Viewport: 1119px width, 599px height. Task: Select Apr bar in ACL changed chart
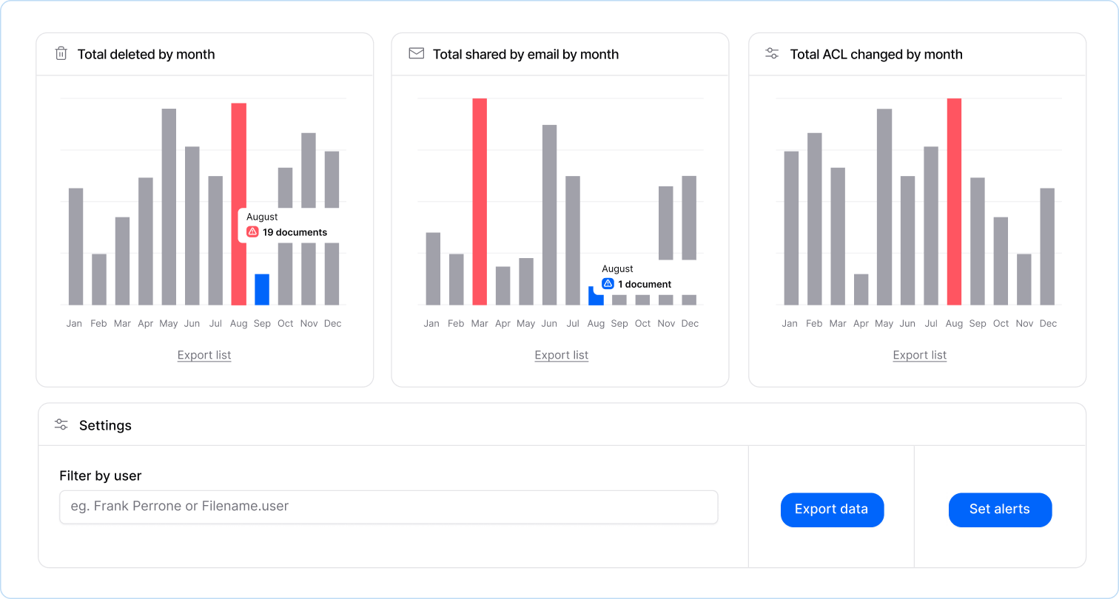[x=861, y=289]
